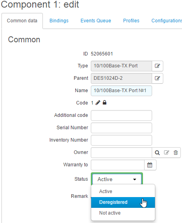
Task: Open the Warranty to calendar picker
Action: coord(150,165)
